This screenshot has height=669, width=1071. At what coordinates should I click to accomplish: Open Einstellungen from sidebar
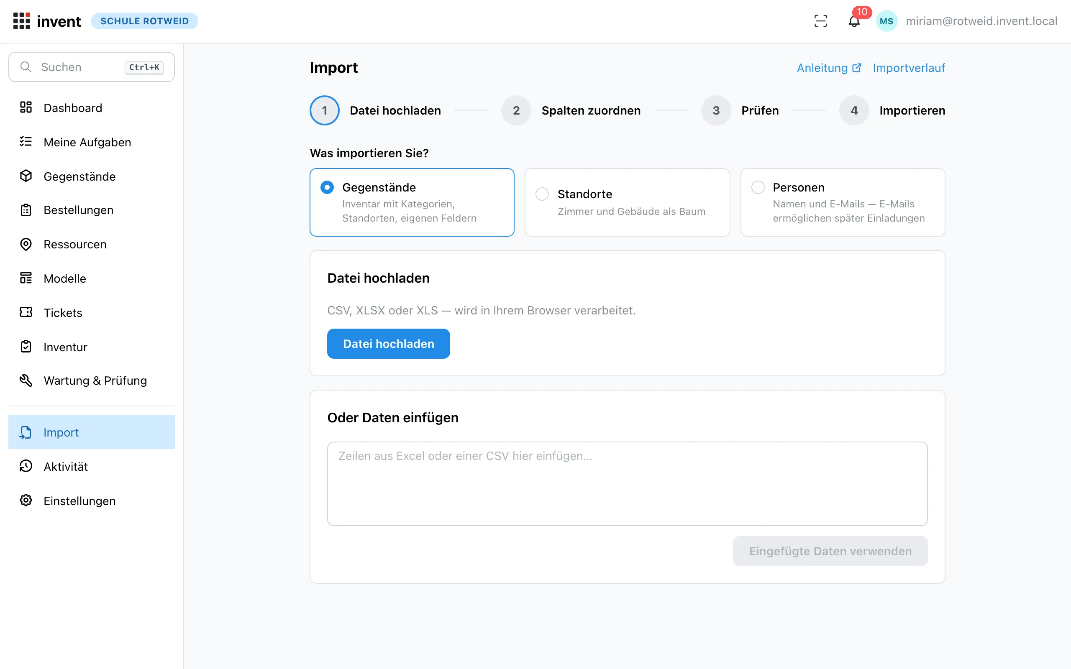92,501
